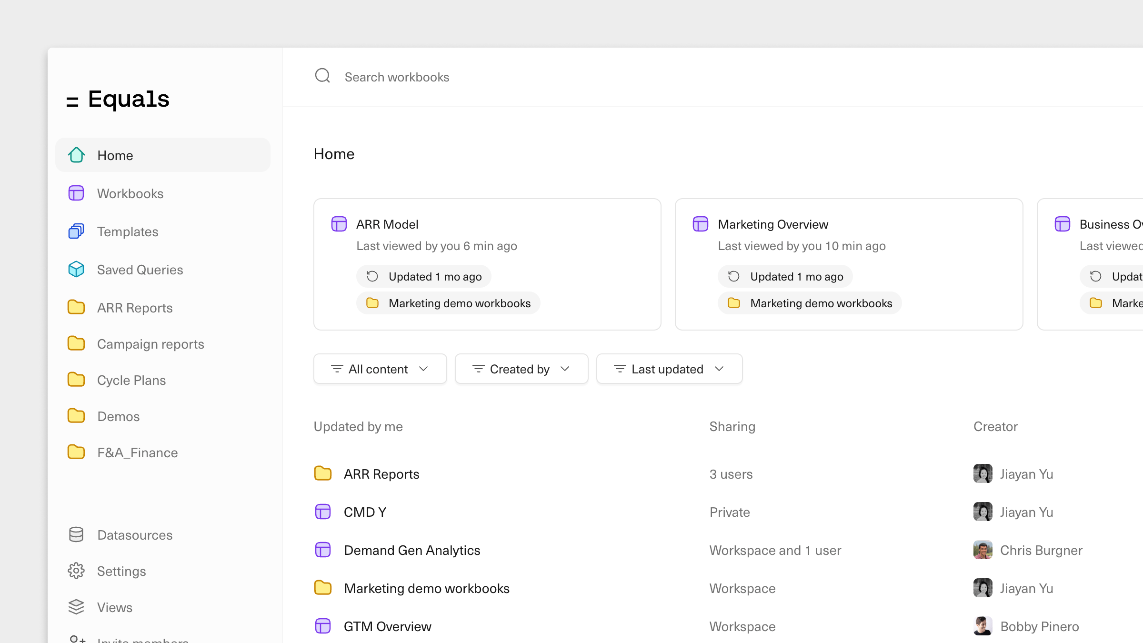Click the Saved Queries cube icon

pos(76,269)
